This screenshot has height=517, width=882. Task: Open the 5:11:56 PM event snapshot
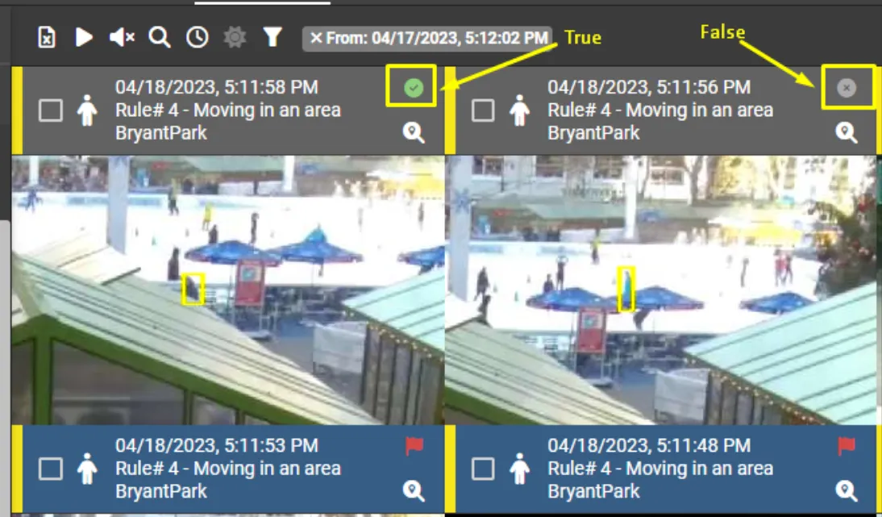(x=661, y=290)
